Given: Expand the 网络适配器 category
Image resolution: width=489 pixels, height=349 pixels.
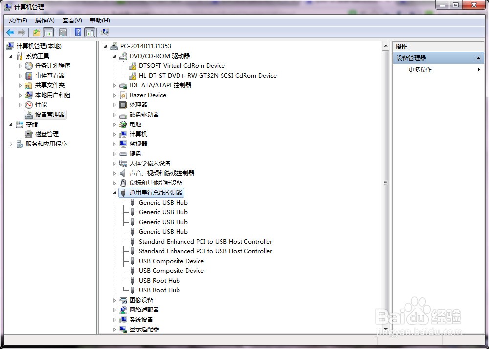Looking at the screenshot, I should (x=115, y=310).
